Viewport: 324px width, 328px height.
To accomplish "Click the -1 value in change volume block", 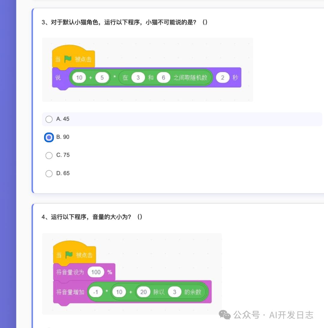I will coord(96,292).
